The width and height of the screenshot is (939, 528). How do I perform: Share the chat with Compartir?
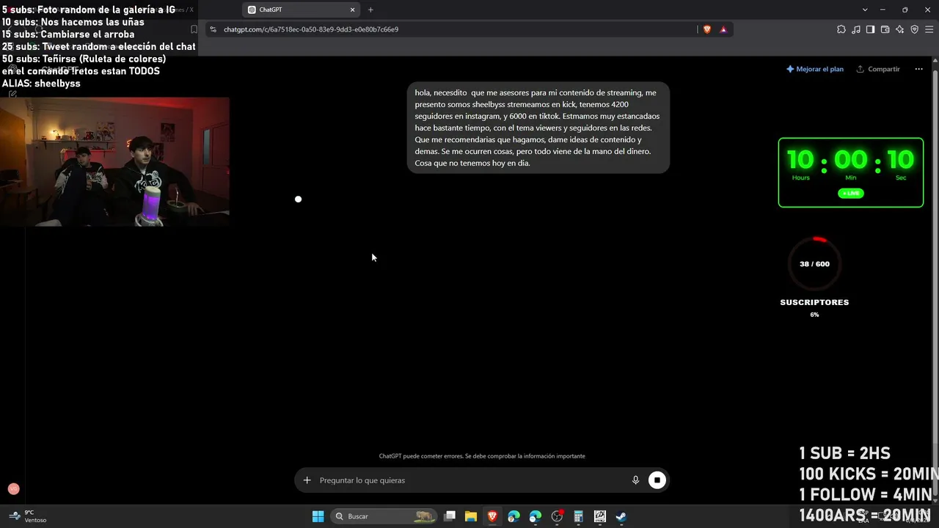[x=878, y=69]
